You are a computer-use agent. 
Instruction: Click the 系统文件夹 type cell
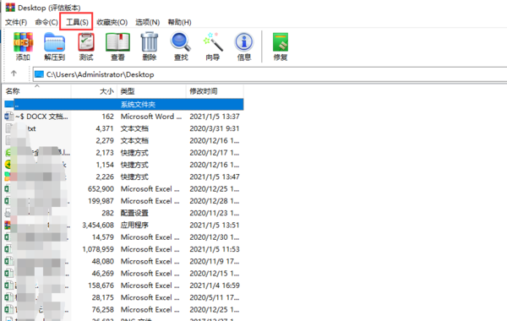point(138,105)
